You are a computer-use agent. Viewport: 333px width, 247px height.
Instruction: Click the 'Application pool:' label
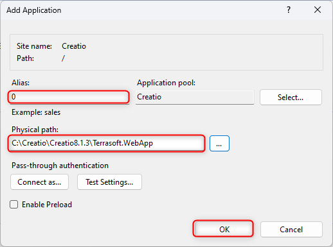coord(166,83)
